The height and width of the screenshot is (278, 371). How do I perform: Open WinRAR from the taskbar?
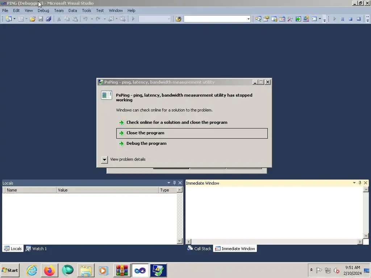coord(122,270)
